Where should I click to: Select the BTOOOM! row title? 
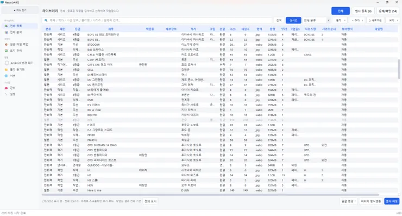(93, 45)
